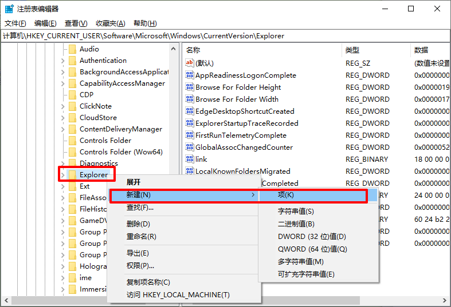This screenshot has width=451, height=307.
Task: Expand the CapabilityAccessManager tree node
Action: coord(63,83)
